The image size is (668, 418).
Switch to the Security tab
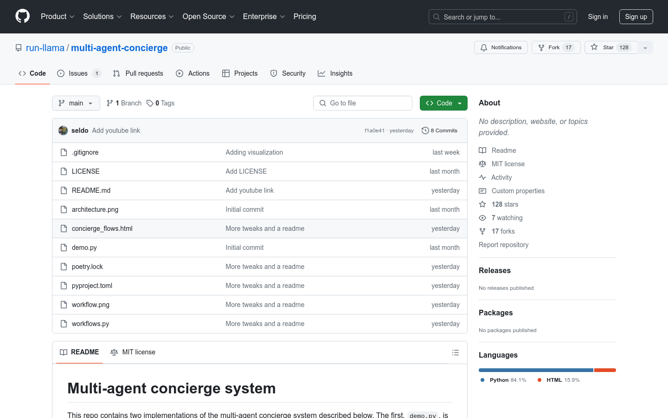point(288,73)
